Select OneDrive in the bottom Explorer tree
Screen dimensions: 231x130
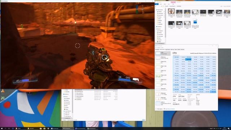[66, 94]
